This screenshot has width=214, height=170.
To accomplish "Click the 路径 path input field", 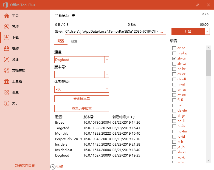I will pyautogui.click(x=111, y=32).
